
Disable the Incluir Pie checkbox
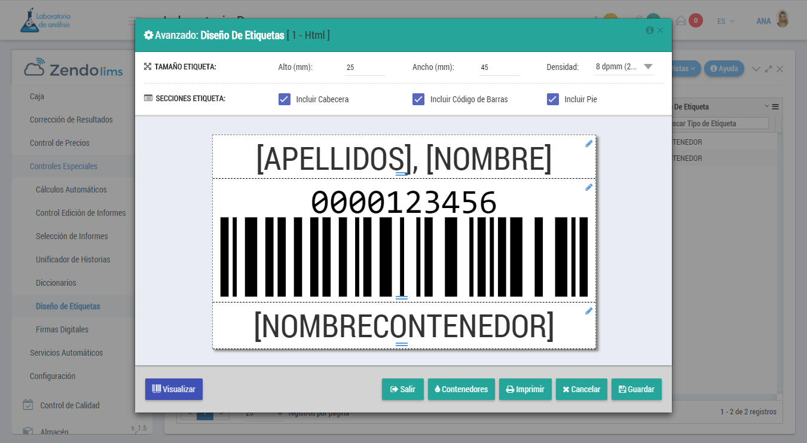(x=553, y=99)
